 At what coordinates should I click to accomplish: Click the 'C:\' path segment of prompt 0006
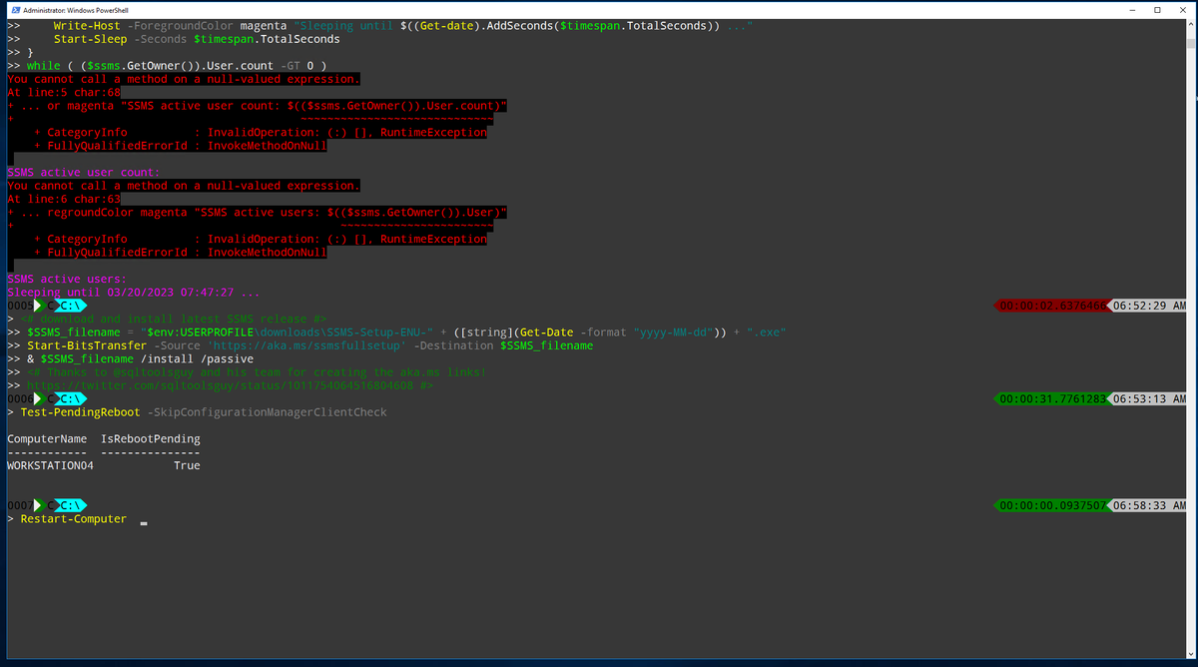tap(70, 399)
